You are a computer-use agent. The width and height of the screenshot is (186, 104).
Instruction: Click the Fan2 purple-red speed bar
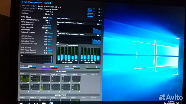click(50, 68)
